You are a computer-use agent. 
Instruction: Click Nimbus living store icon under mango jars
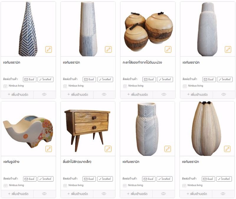coord(125,86)
